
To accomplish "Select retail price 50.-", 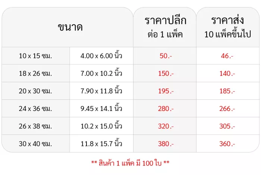I will click(x=166, y=56).
